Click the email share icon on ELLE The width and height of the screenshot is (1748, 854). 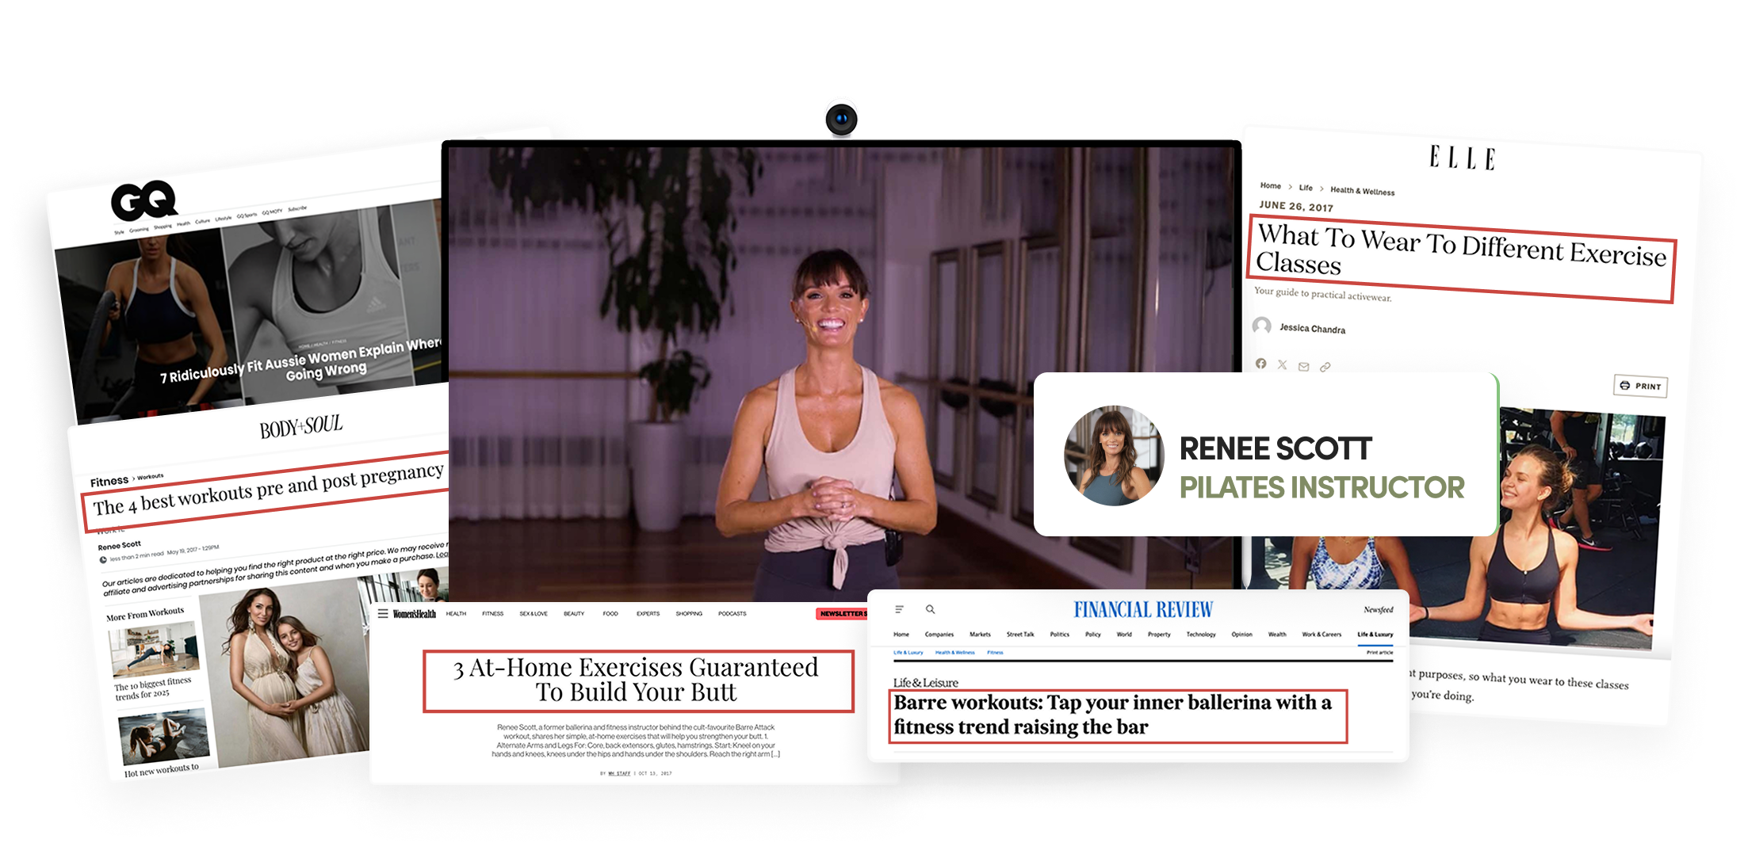1303,367
